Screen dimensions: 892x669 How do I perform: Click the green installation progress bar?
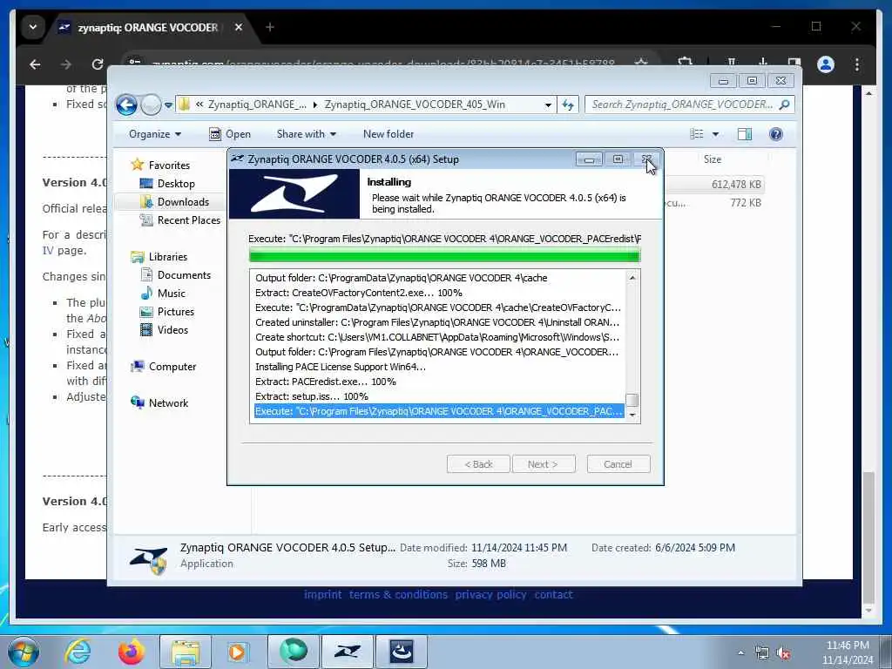tap(445, 256)
